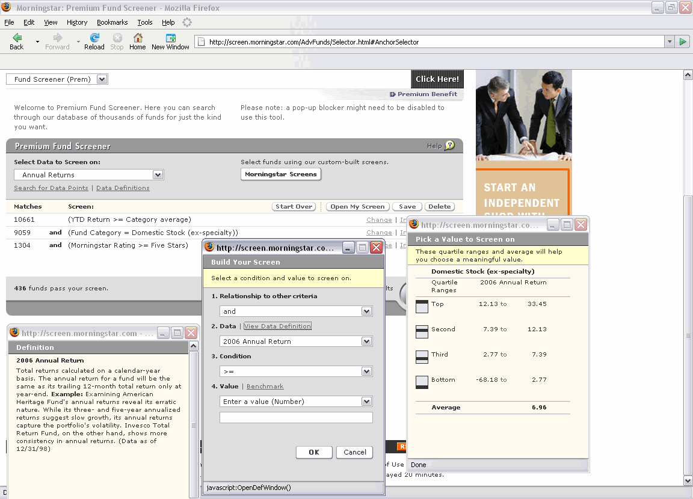
Task: Open the Bookmarks menu
Action: [x=112, y=22]
